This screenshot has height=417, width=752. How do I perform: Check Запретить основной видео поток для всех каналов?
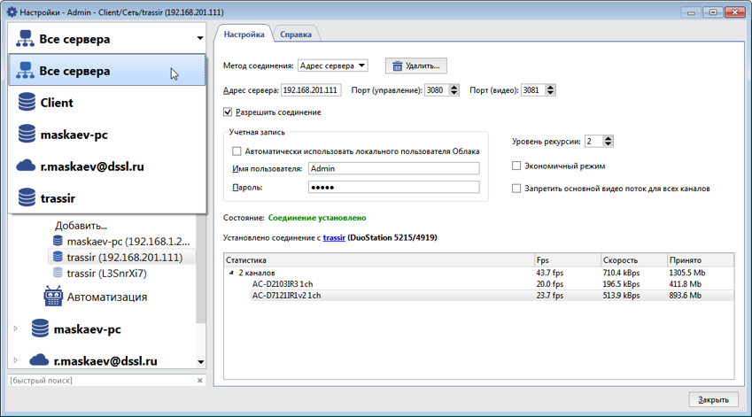517,189
